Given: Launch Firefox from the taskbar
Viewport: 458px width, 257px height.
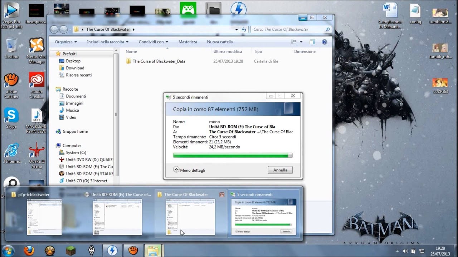Looking at the screenshot, I should [29, 251].
